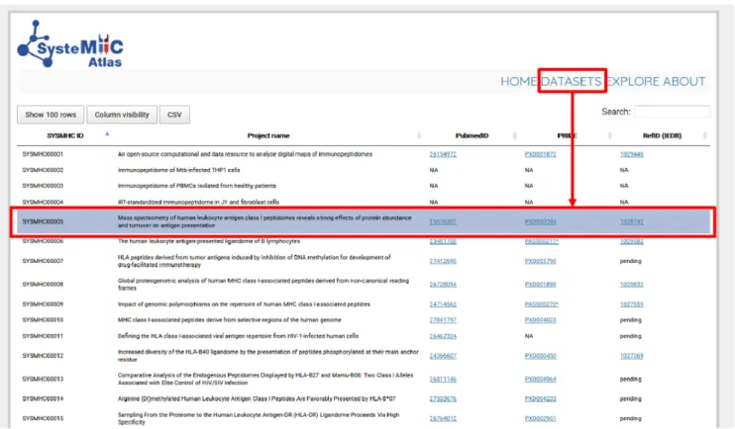The width and height of the screenshot is (735, 429).
Task: Open the ABOUT navigation item
Action: pos(683,81)
